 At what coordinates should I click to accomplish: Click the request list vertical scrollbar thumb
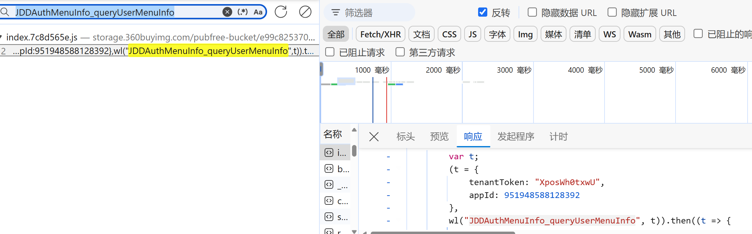(354, 151)
